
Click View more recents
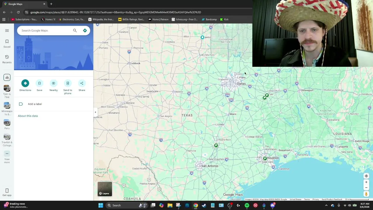(7, 157)
